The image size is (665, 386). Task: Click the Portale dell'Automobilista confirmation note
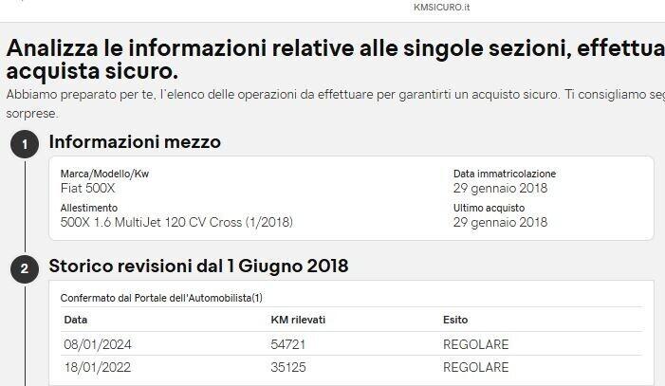pyautogui.click(x=161, y=297)
